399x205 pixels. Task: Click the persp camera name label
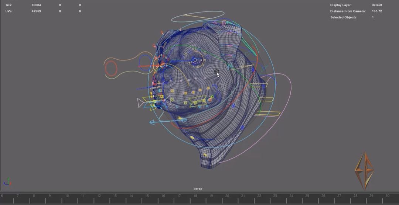click(x=198, y=189)
